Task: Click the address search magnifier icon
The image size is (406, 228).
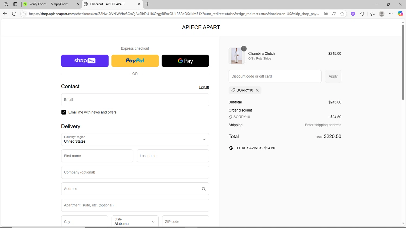Action: coord(204,189)
